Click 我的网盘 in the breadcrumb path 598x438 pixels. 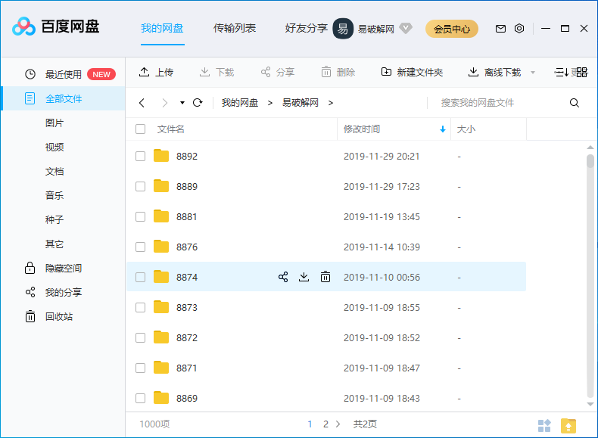point(240,103)
